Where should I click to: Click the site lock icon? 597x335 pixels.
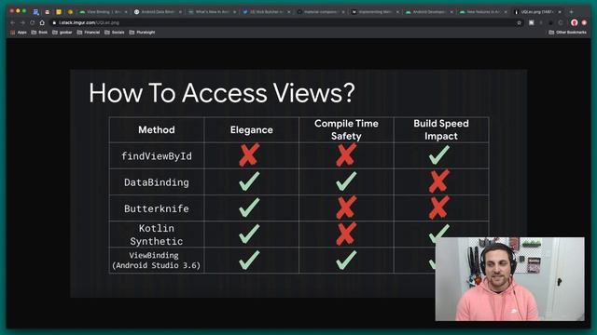[x=54, y=22]
